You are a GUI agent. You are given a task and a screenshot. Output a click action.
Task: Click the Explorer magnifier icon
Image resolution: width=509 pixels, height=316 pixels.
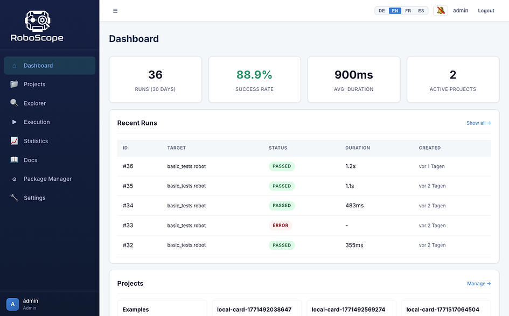coord(15,103)
